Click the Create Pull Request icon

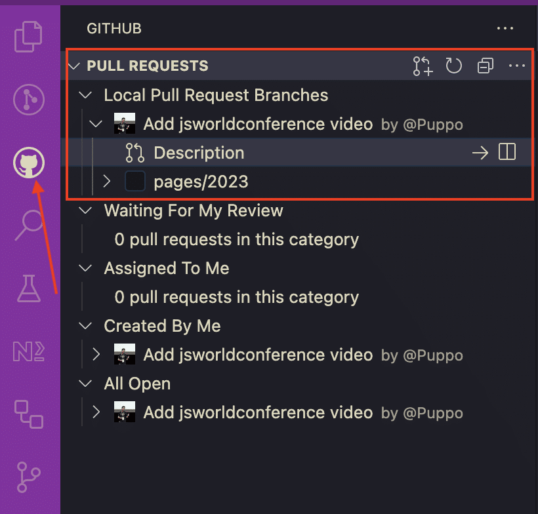click(x=423, y=66)
